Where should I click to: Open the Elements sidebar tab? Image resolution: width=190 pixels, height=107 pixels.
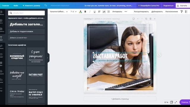click(x=1, y=30)
